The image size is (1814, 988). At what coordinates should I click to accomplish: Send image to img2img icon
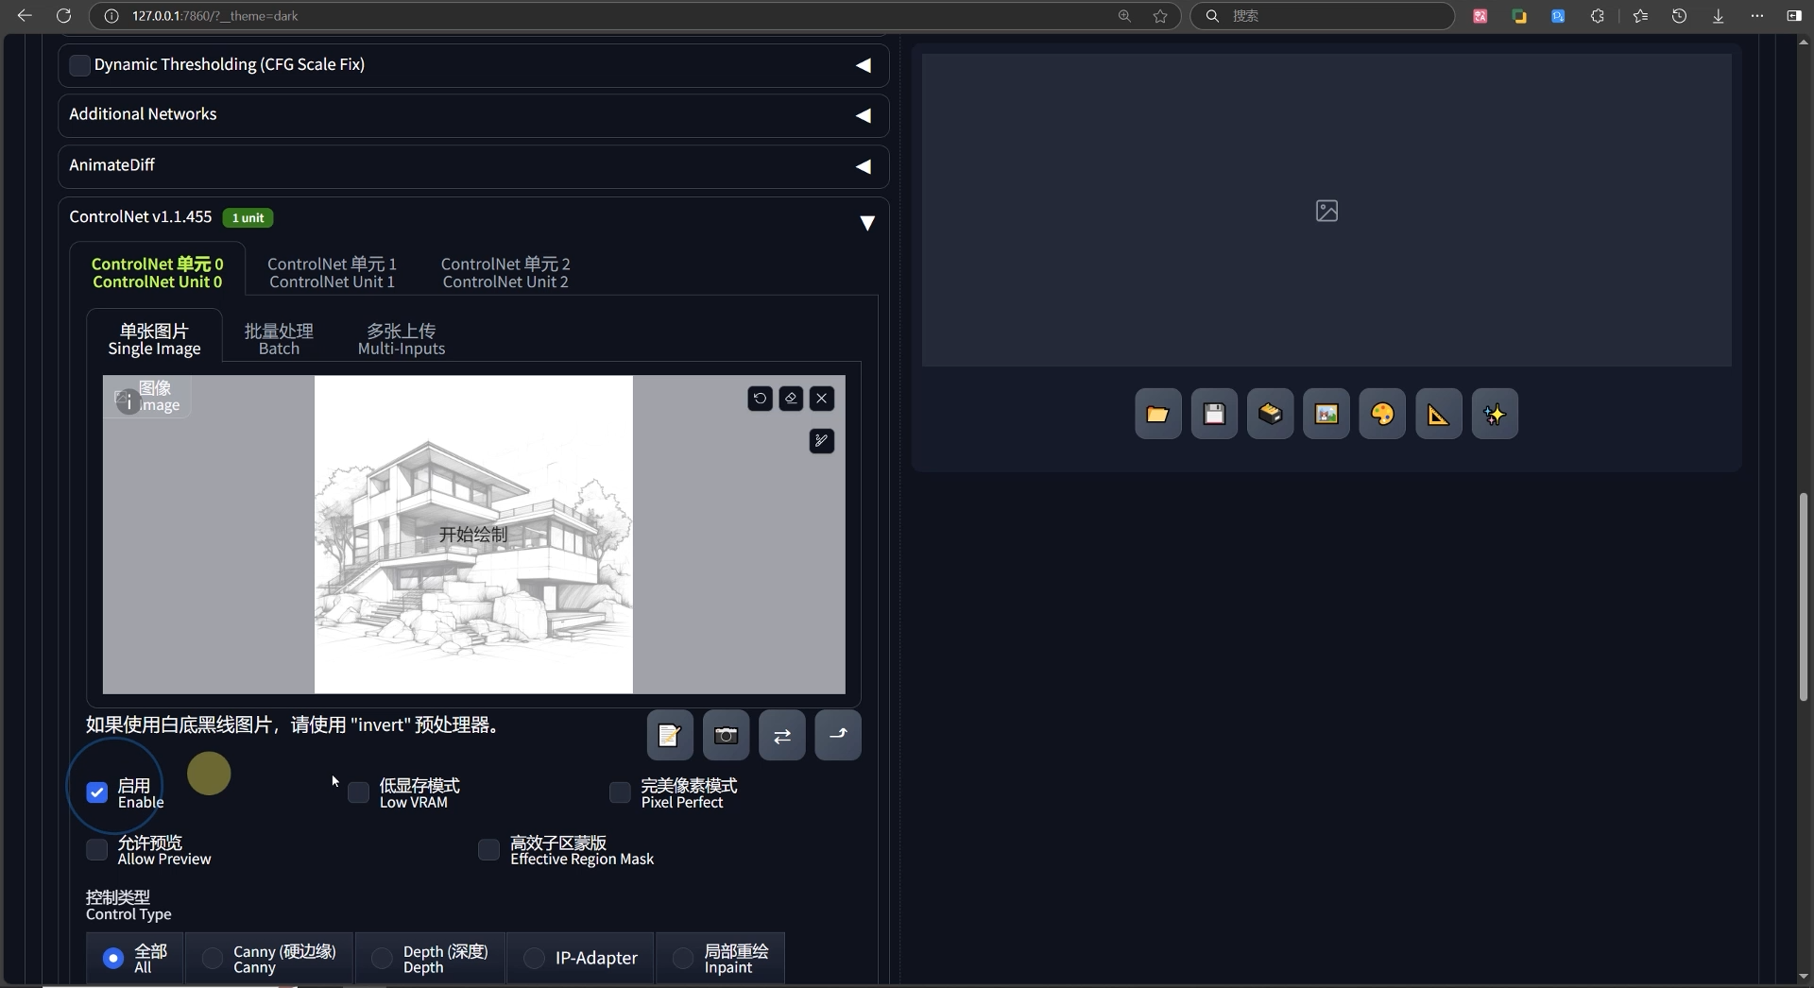click(x=1326, y=414)
